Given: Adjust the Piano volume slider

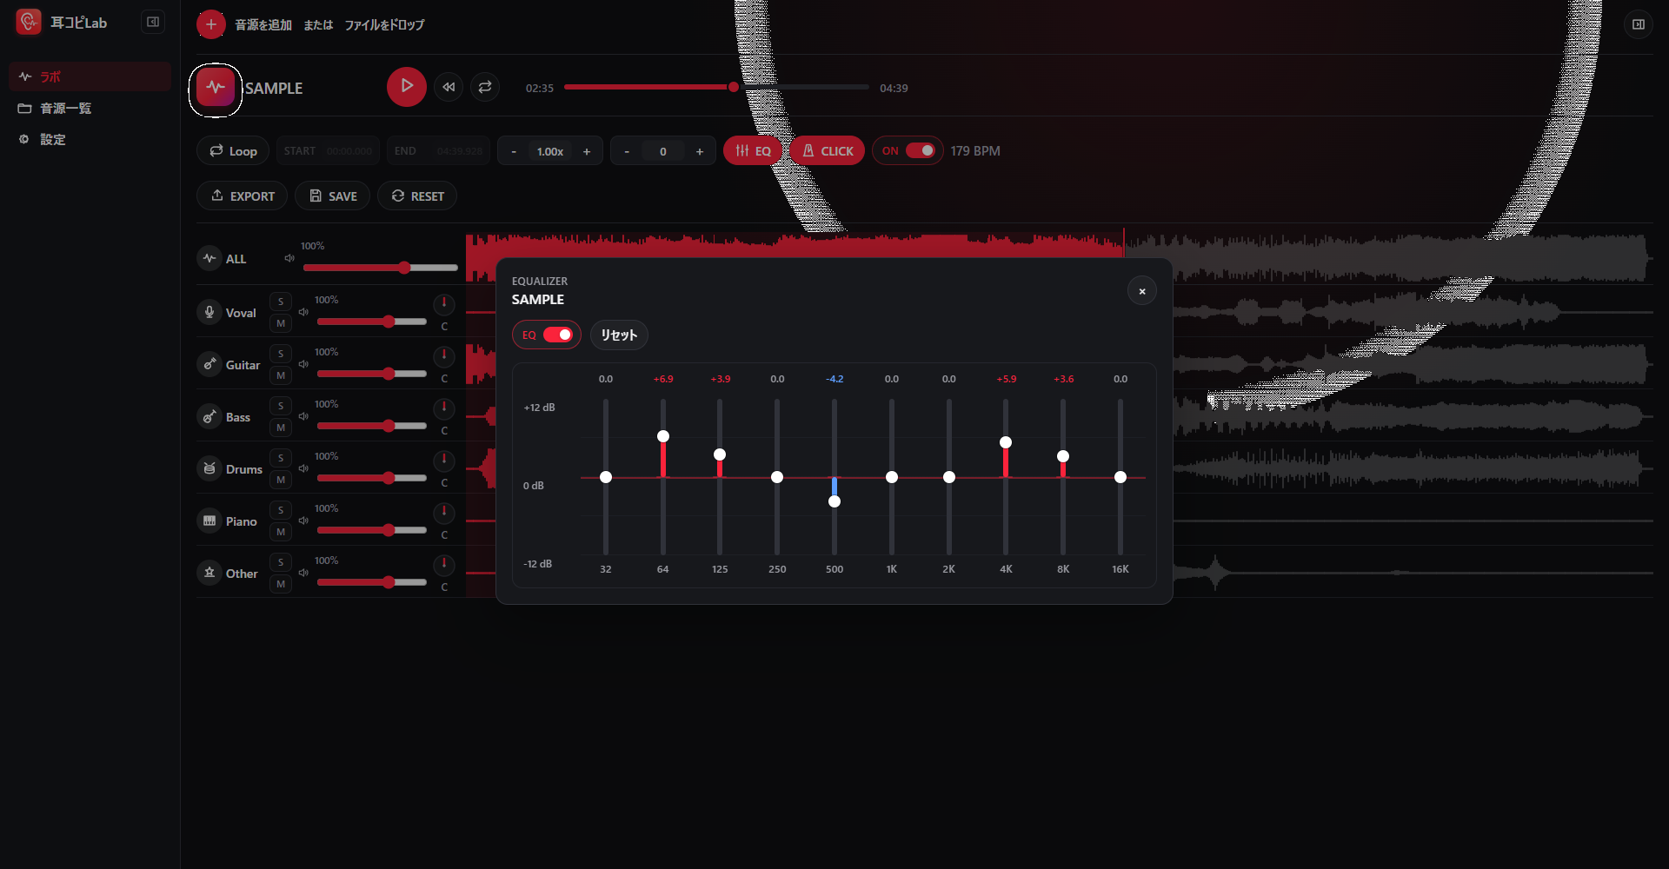Looking at the screenshot, I should pos(372,530).
